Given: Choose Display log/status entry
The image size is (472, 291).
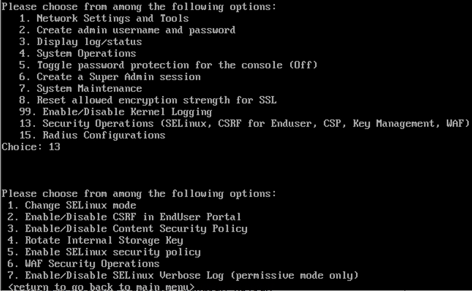Looking at the screenshot, I should (81, 42).
